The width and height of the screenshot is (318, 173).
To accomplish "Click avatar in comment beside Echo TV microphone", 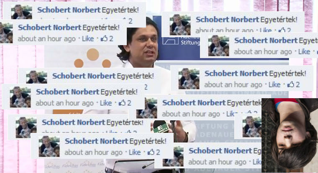I will (x=49, y=146).
